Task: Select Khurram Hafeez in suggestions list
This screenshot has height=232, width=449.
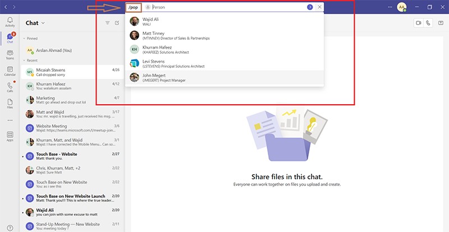Action: 224,49
